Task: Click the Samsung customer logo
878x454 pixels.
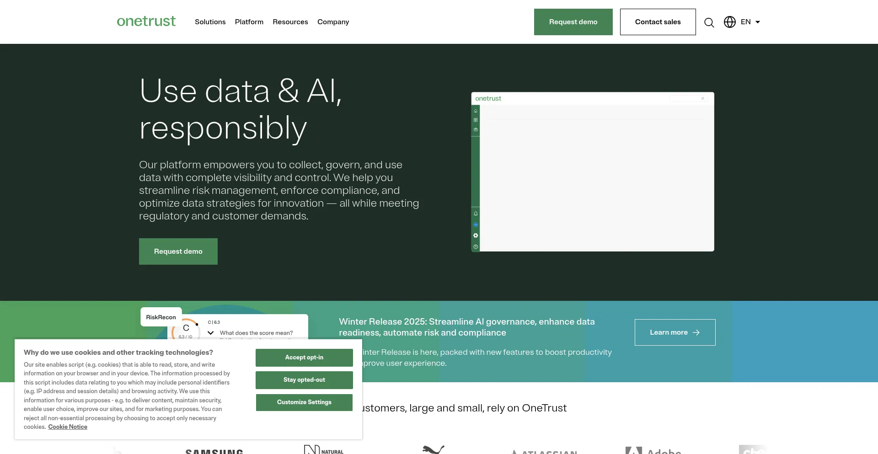Action: [214, 451]
